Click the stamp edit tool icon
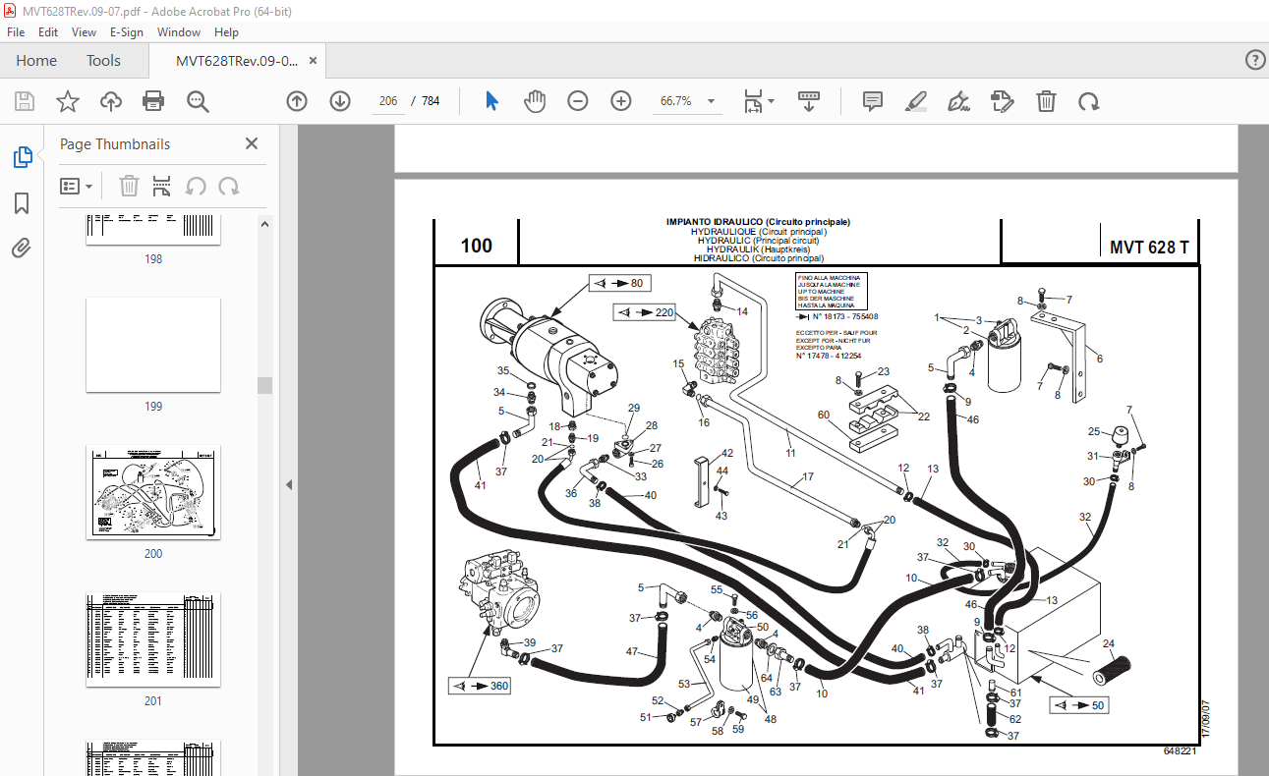Image resolution: width=1269 pixels, height=776 pixels. point(1003,101)
